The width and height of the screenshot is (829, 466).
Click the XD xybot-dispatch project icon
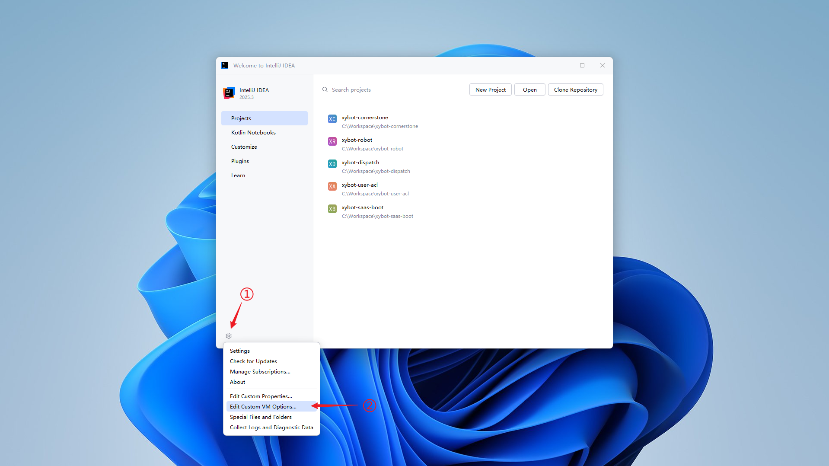(x=332, y=164)
